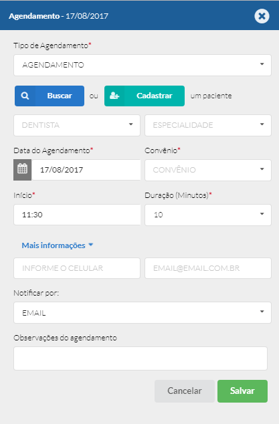This screenshot has height=424, width=279.
Task: Click the Informe o Celular field
Action: 77,268
